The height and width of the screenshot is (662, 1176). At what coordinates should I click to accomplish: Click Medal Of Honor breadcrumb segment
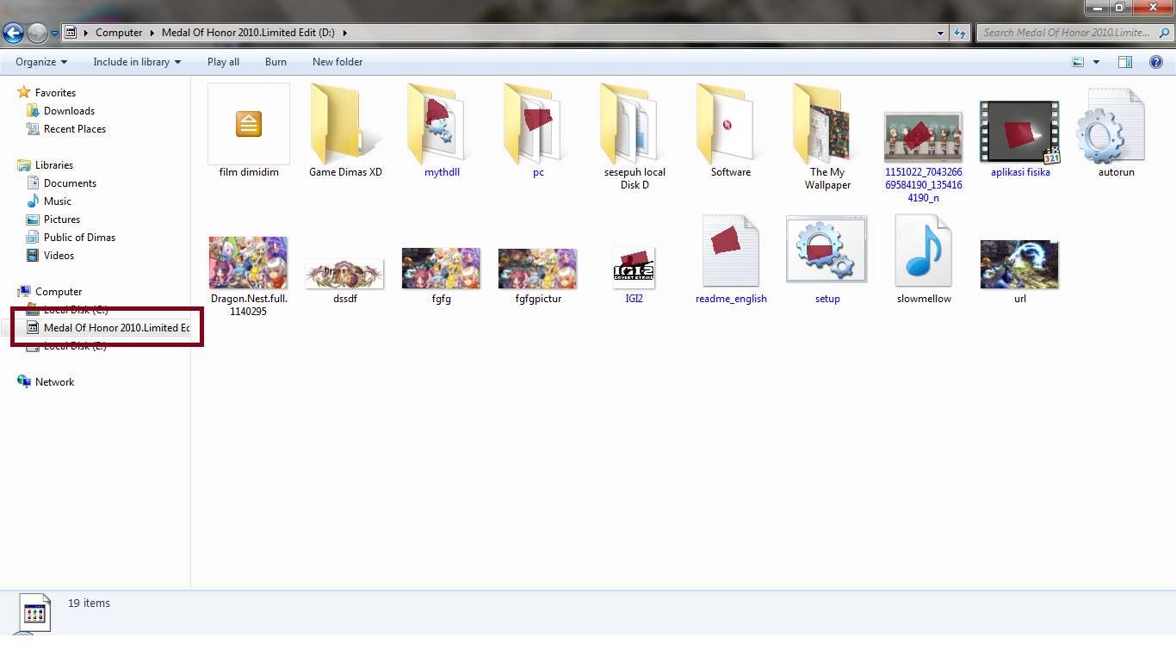[248, 33]
